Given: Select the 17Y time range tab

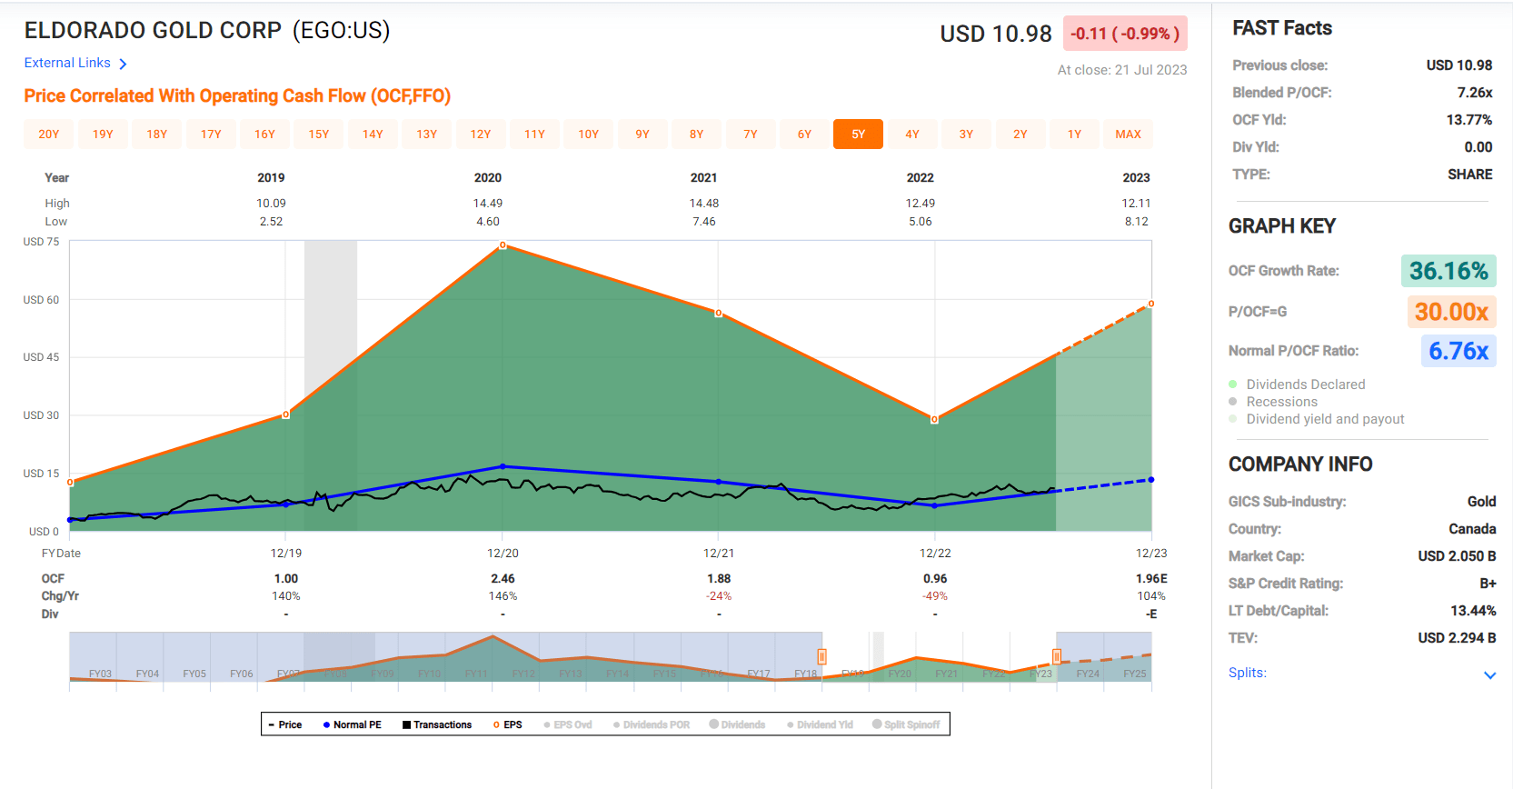Looking at the screenshot, I should click(211, 134).
